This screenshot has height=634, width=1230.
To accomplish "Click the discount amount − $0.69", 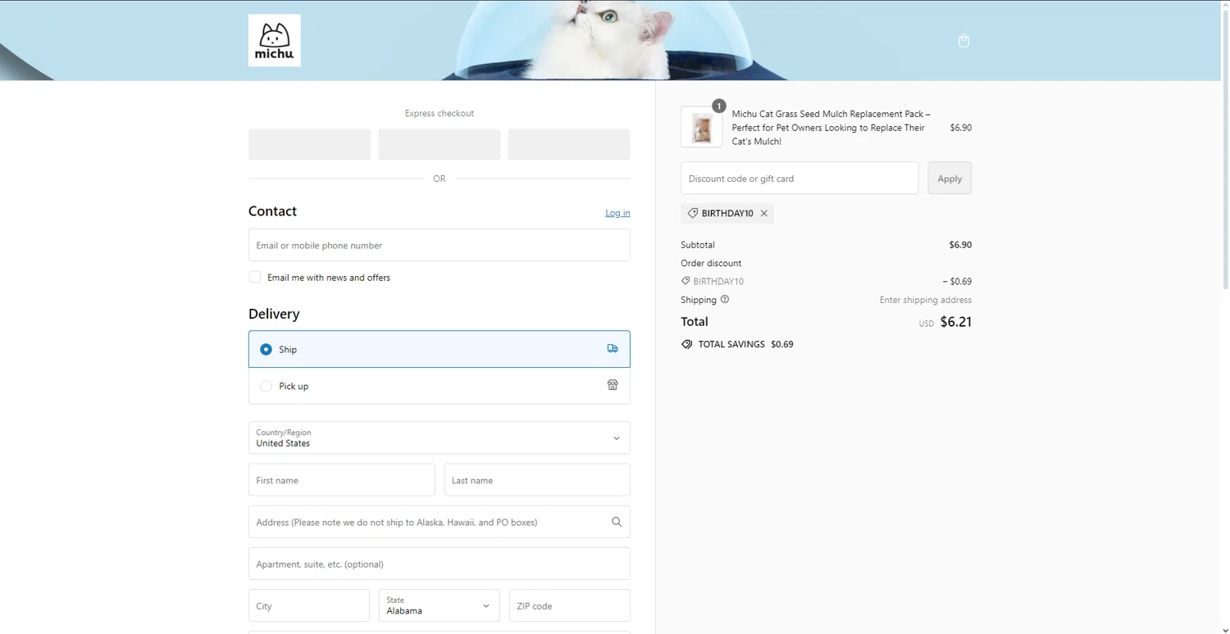I will point(957,282).
